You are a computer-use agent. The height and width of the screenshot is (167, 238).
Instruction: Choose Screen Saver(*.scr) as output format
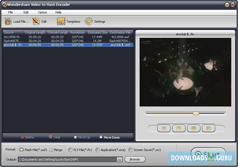click(x=131, y=150)
